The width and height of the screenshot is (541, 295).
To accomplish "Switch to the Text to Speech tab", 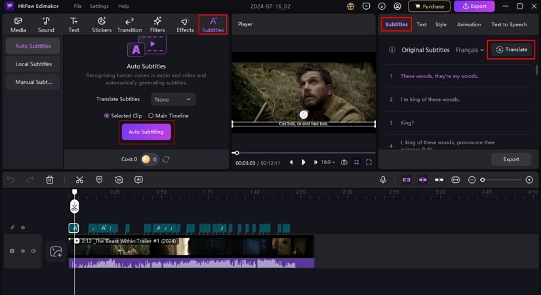I will 509,24.
